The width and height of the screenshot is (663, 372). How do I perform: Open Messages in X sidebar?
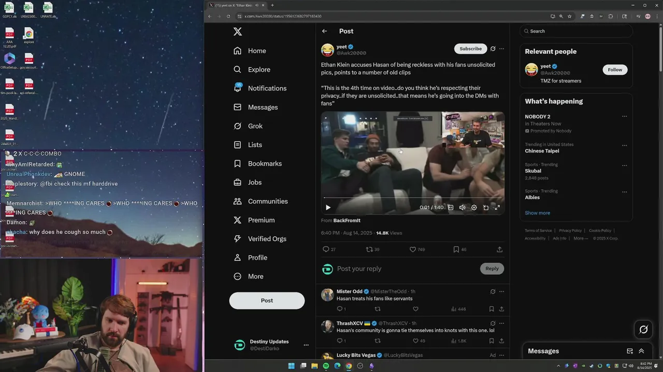pos(256,107)
